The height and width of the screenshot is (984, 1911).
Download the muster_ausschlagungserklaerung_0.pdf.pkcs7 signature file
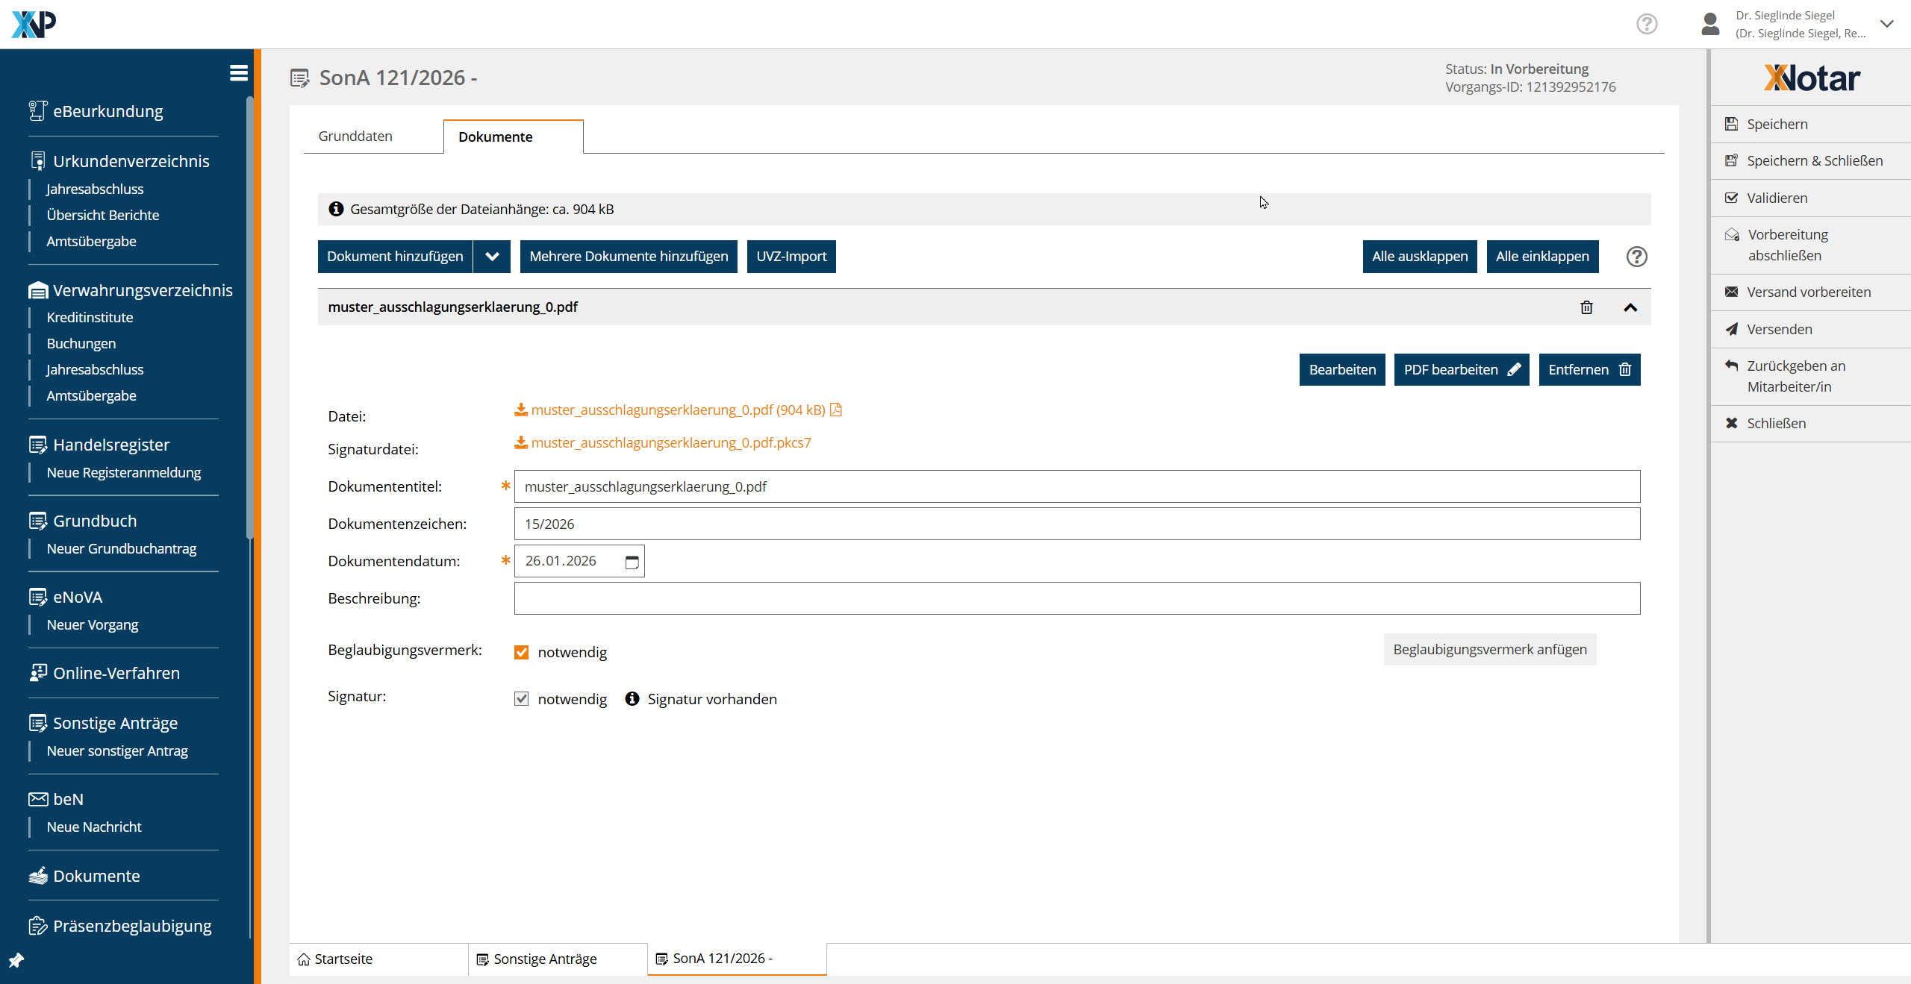pyautogui.click(x=670, y=443)
